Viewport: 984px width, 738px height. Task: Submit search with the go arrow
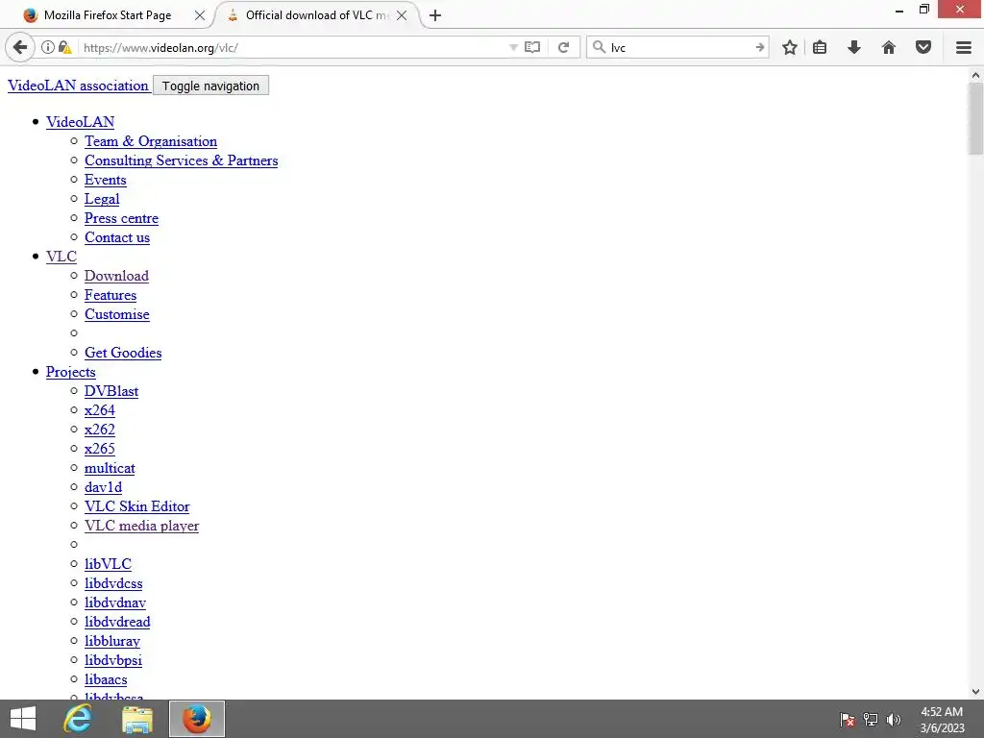(x=760, y=47)
